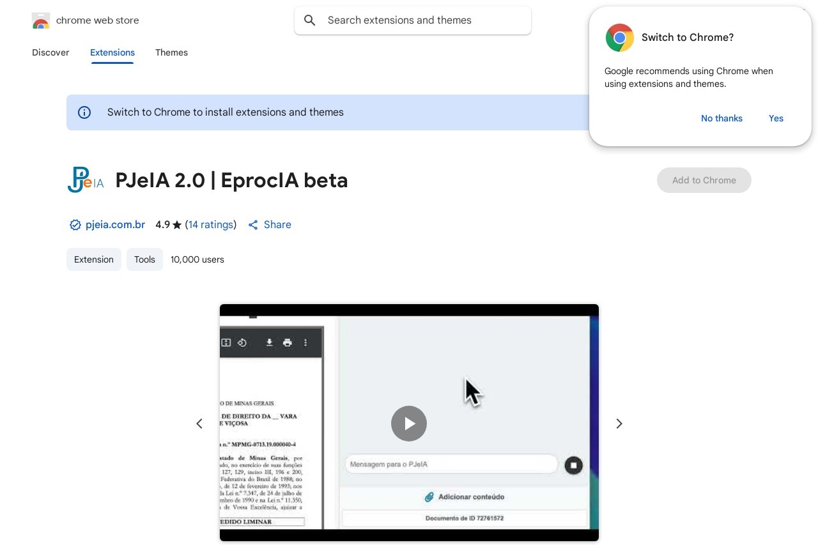Open the 14 ratings link

pyautogui.click(x=211, y=225)
